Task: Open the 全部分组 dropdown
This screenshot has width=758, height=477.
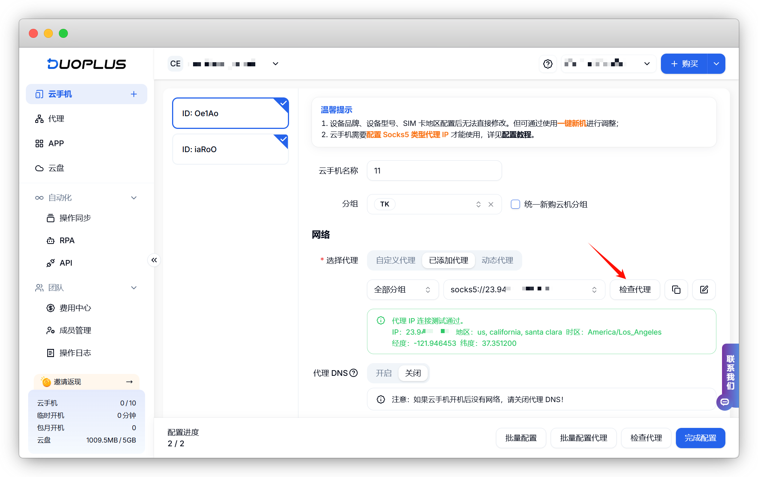Action: 402,290
